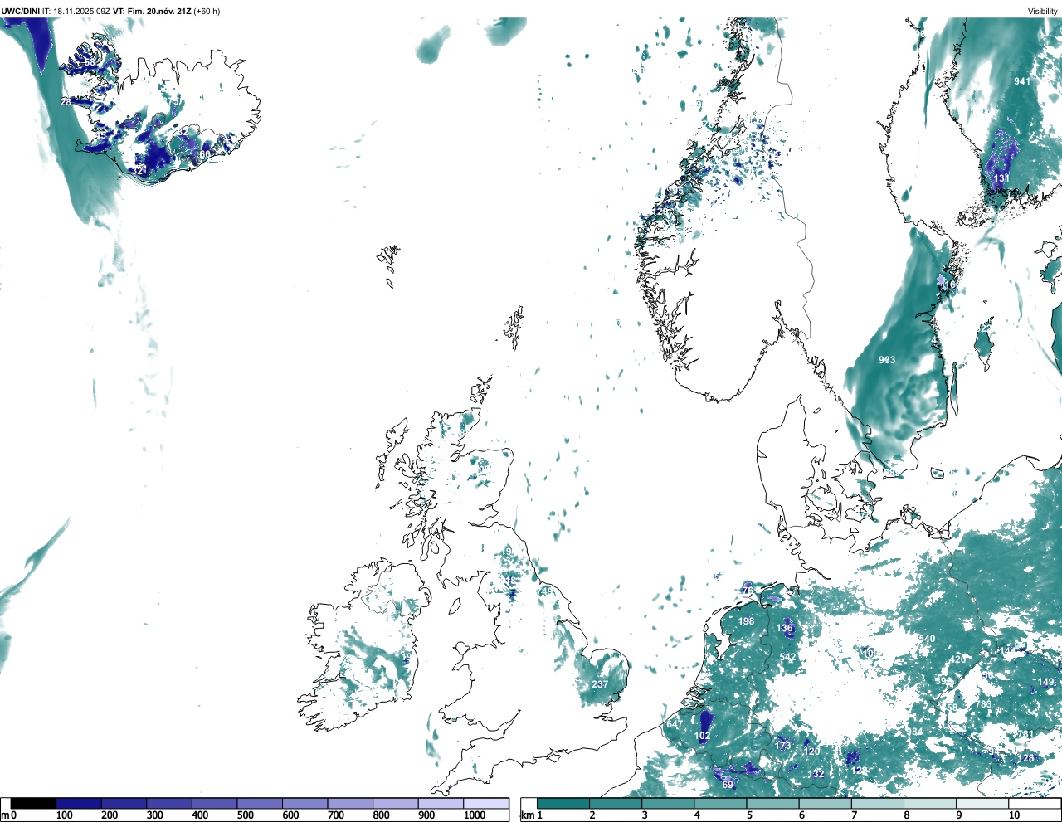Click the 132 visibility value label
The height and width of the screenshot is (822, 1062).
(x=816, y=773)
